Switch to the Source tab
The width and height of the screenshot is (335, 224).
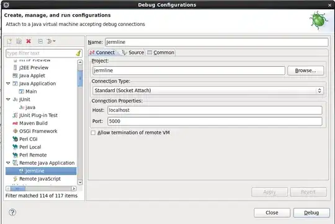pyautogui.click(x=133, y=53)
